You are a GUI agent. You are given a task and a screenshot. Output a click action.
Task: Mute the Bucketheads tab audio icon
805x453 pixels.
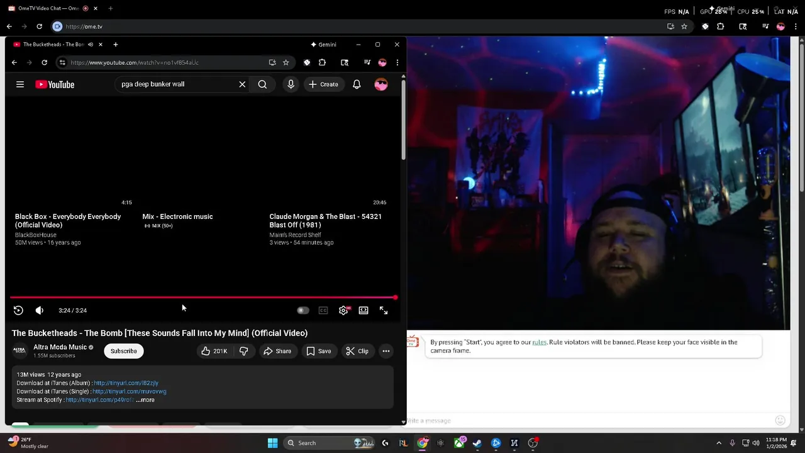(90, 45)
